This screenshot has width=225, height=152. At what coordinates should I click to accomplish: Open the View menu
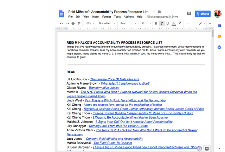point(86,16)
